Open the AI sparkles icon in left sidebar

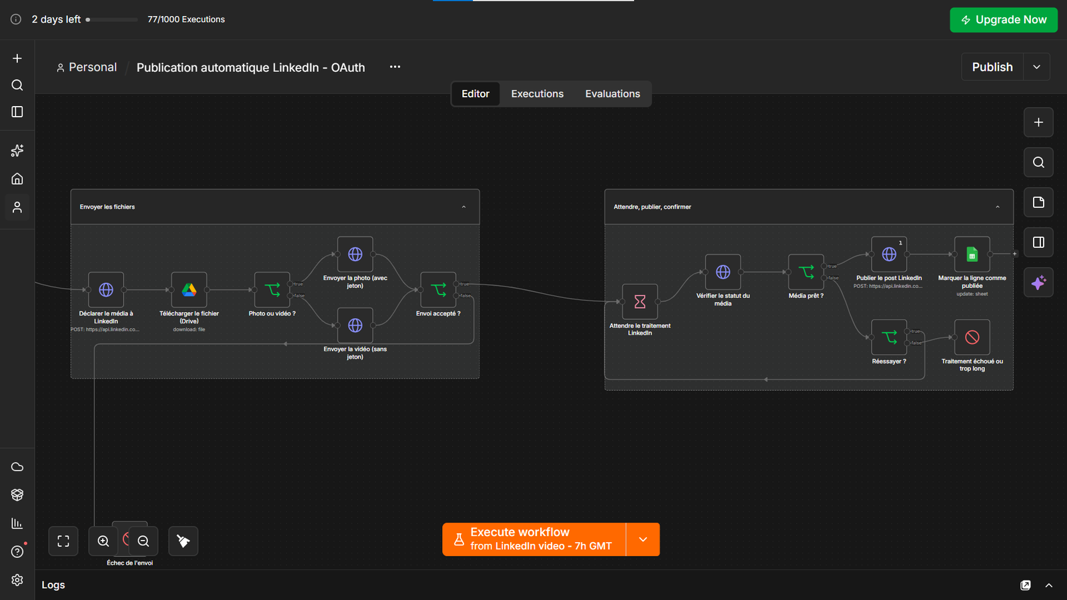click(17, 151)
